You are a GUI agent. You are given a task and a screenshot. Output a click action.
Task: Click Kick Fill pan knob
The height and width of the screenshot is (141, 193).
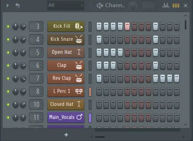pos(15,27)
